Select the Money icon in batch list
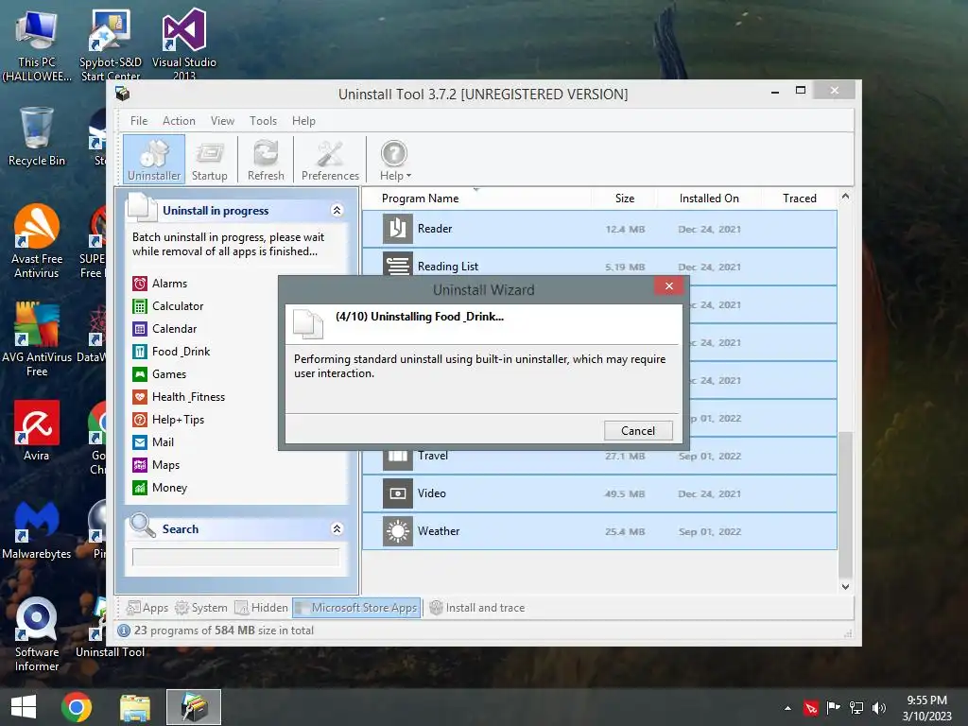Viewport: 968px width, 726px height. [140, 488]
